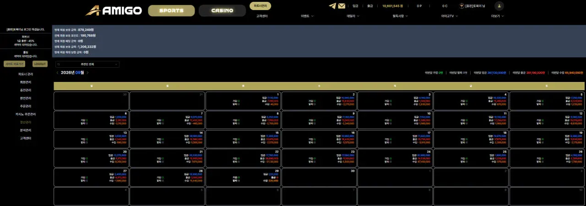Click the trophy level badge icon
This screenshot has height=206, width=586.
pos(461,6)
